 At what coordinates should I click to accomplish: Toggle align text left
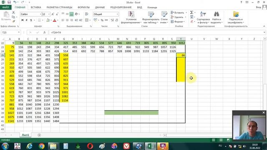(63, 20)
